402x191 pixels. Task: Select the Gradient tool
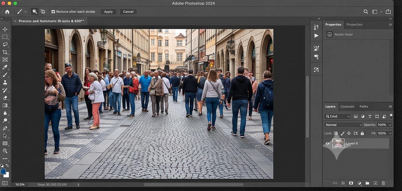click(5, 106)
